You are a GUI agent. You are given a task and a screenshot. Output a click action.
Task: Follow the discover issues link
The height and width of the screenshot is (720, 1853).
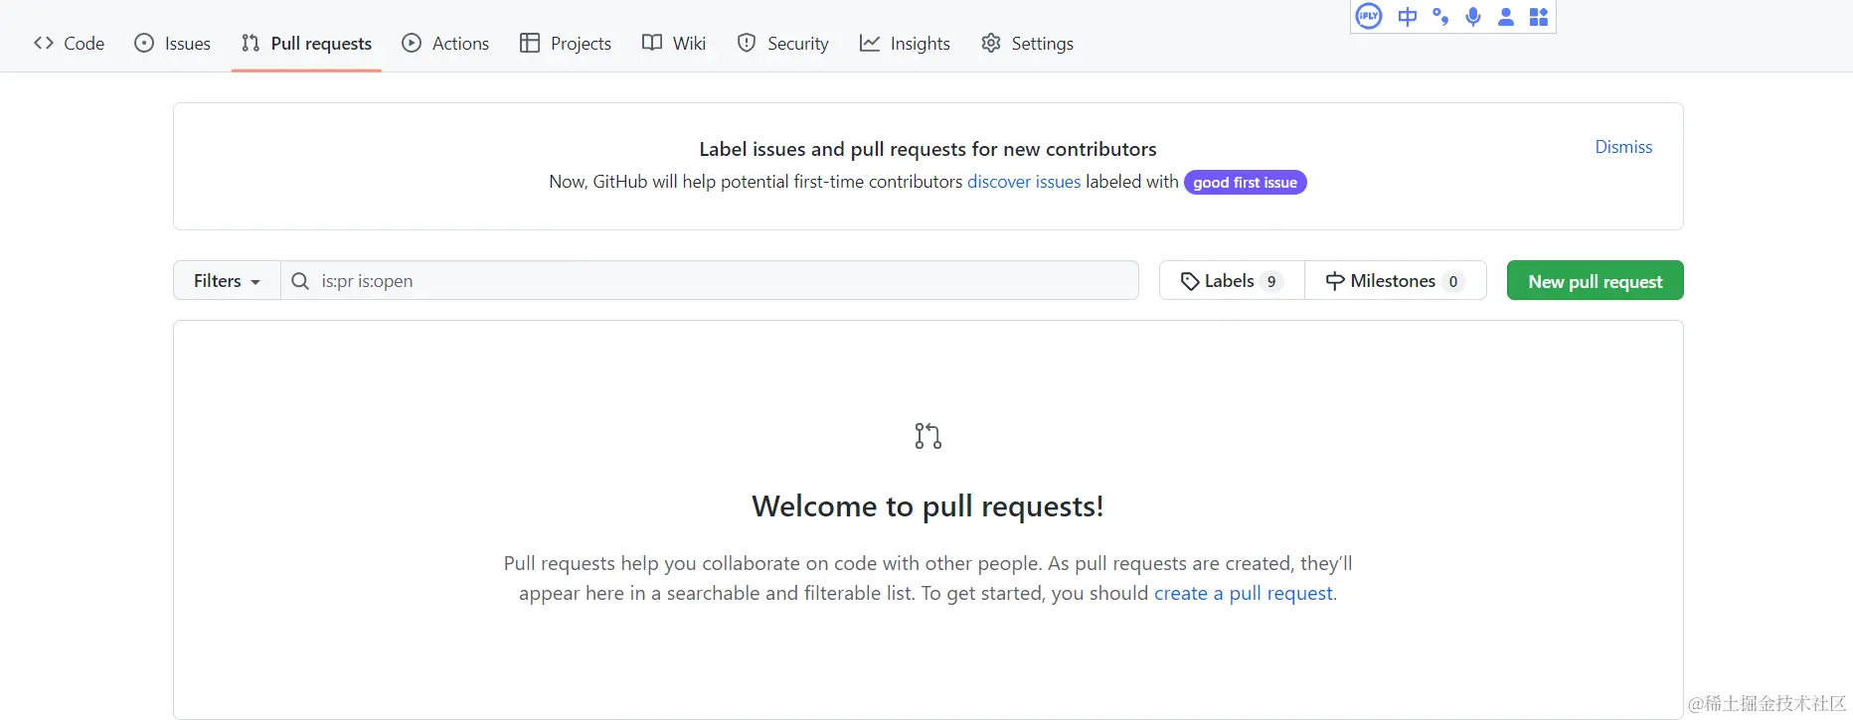tap(1024, 182)
